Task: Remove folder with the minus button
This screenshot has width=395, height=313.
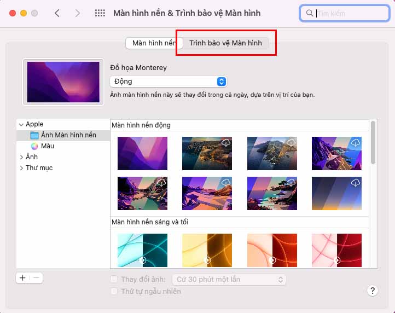Action: coord(36,278)
